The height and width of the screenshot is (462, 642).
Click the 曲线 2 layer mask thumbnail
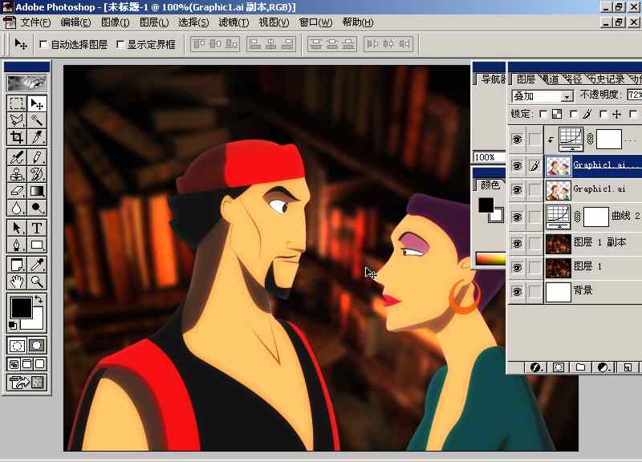pos(595,217)
